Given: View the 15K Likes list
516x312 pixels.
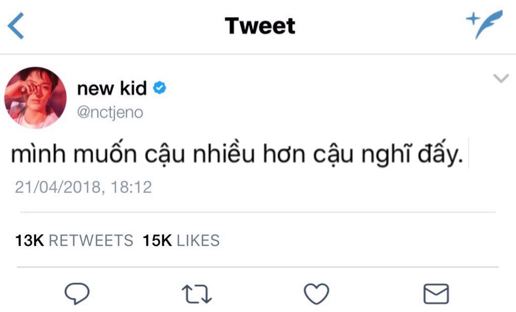Looking at the screenshot, I should point(181,240).
